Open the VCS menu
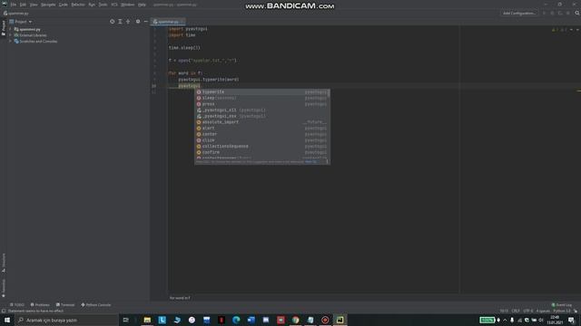The image size is (581, 326). (x=114, y=5)
